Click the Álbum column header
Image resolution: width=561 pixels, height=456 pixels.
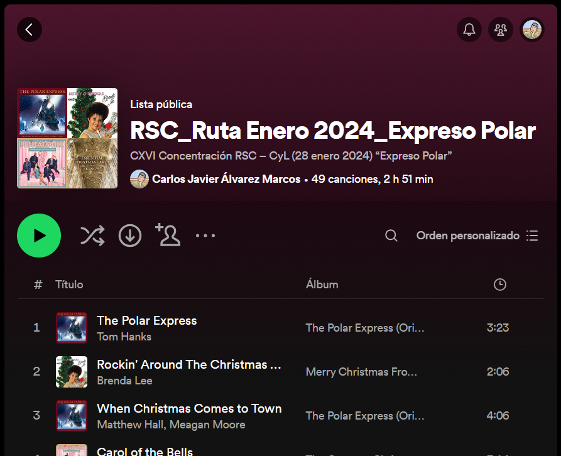point(322,285)
